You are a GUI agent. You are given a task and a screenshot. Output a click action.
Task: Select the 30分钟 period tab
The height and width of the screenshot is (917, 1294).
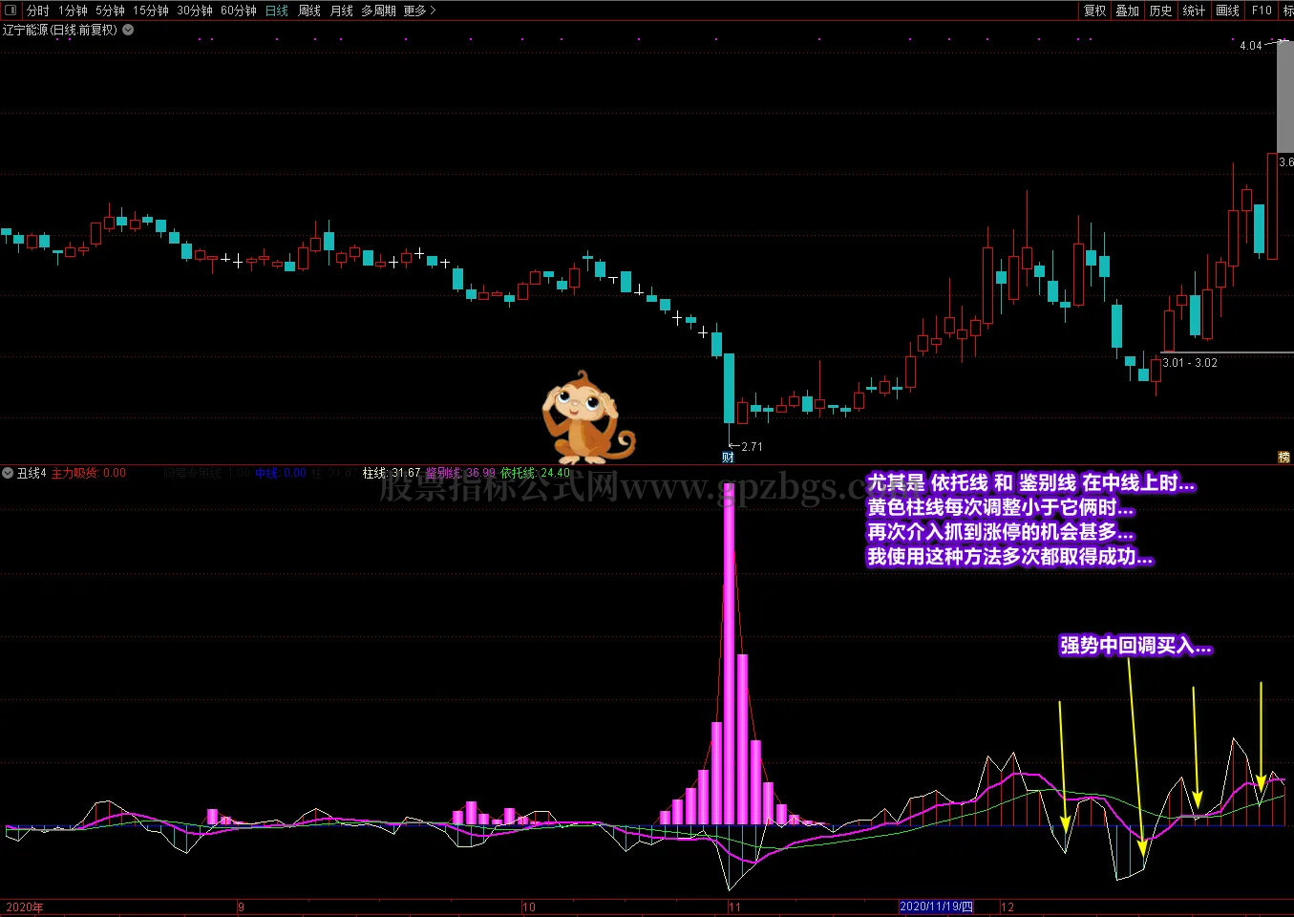click(195, 11)
